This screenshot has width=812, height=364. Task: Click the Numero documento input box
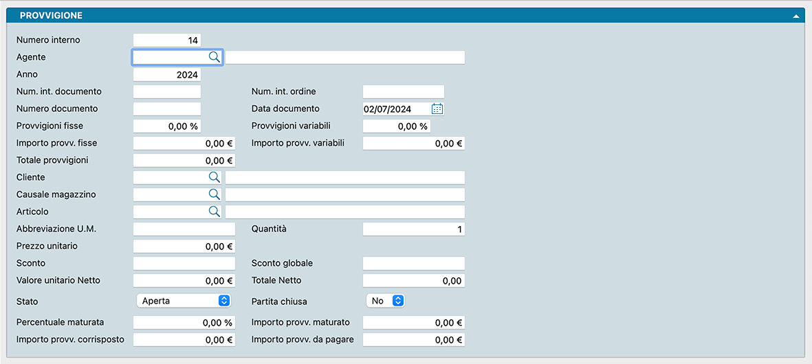(167, 109)
